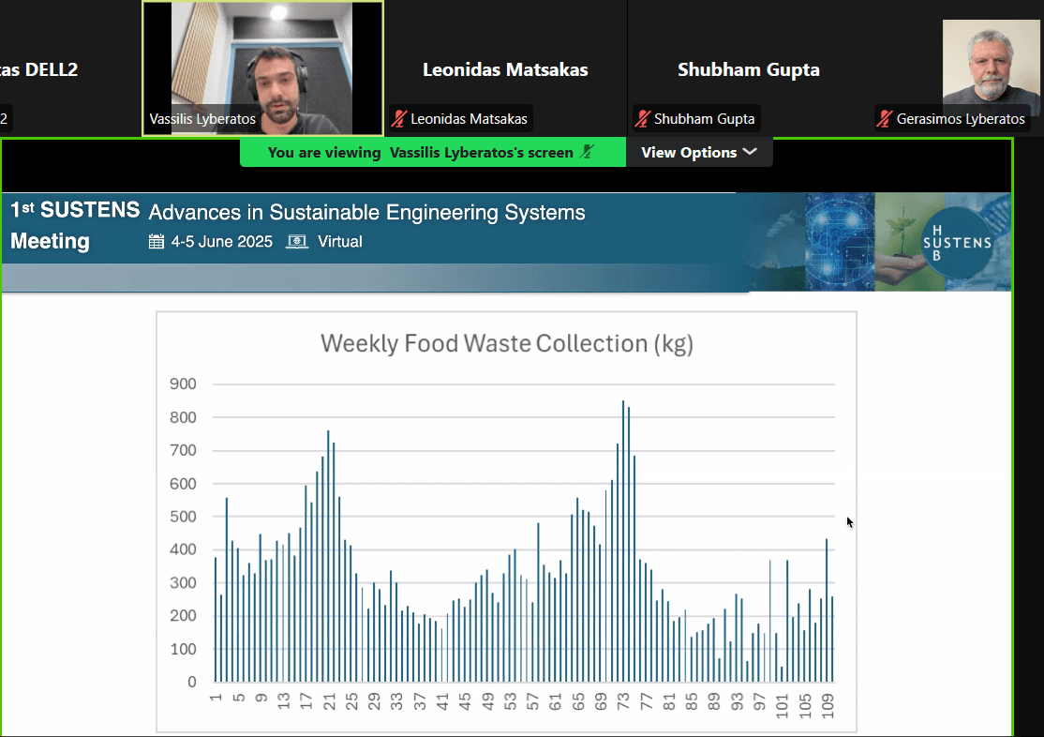Open the View Options dropdown
Viewport: 1044px width, 737px height.
[699, 153]
